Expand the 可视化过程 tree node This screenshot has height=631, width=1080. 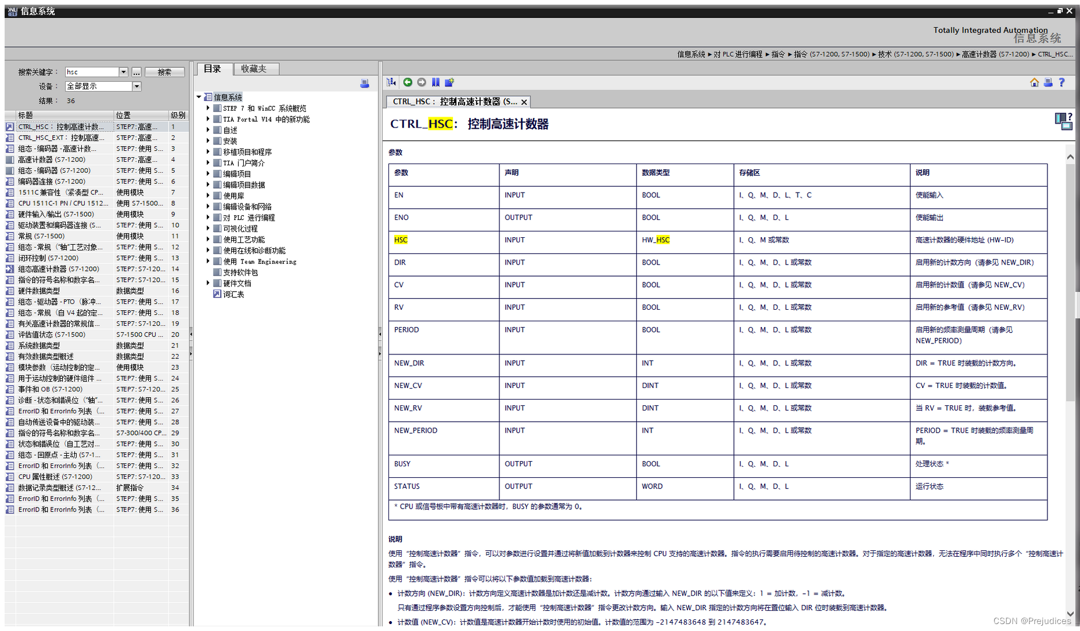tap(208, 229)
